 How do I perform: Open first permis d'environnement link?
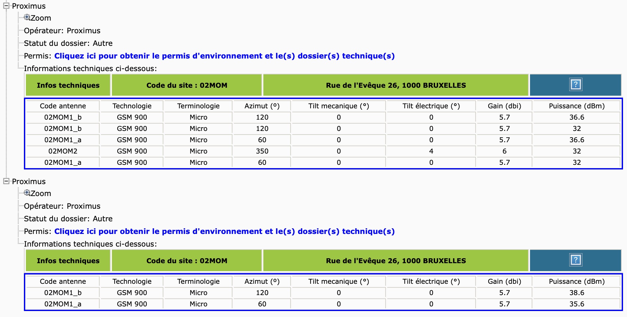click(x=224, y=56)
